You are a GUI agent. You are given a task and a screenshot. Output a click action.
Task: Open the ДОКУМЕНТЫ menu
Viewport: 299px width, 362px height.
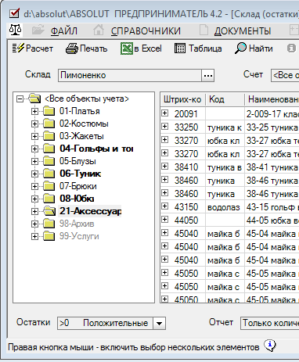pyautogui.click(x=243, y=31)
